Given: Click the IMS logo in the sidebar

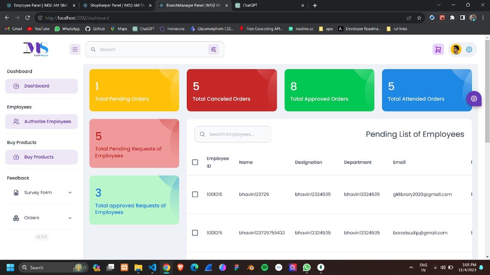Looking at the screenshot, I should pos(36,49).
